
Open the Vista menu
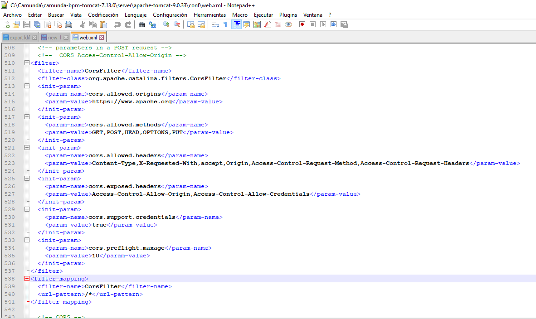(x=76, y=15)
